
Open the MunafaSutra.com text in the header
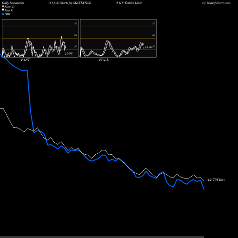click(x=218, y=3)
